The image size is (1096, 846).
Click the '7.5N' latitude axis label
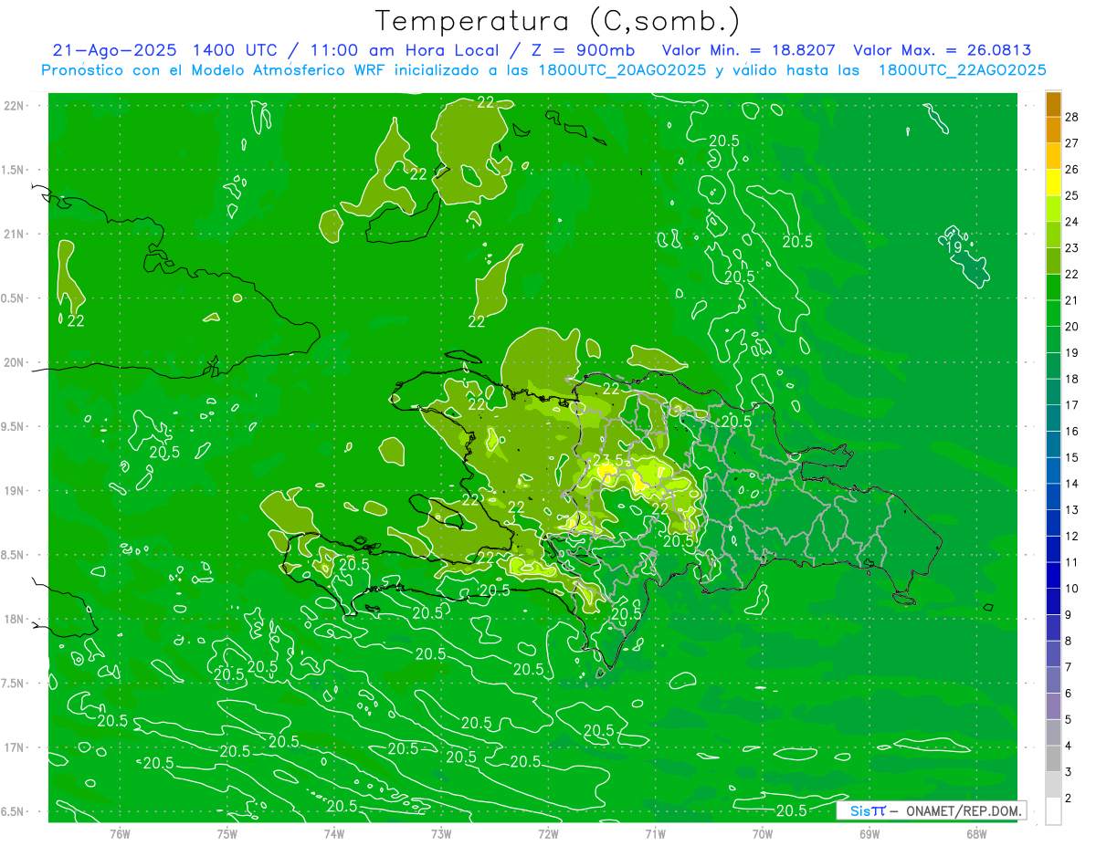14,684
